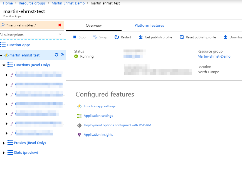Expand the sixth function in the list
Viewport: 242px width, 173px height.
[x=6, y=123]
